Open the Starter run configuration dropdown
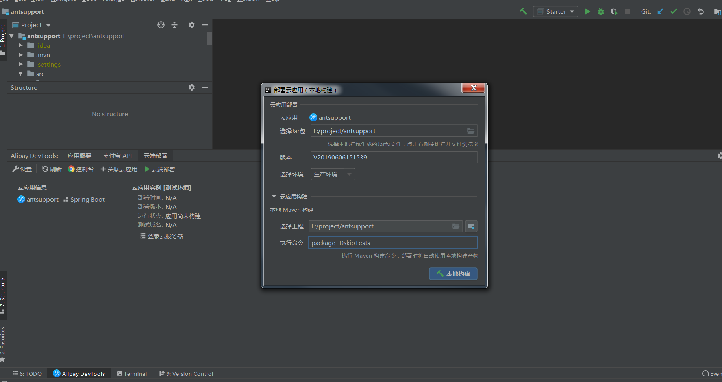 [555, 11]
